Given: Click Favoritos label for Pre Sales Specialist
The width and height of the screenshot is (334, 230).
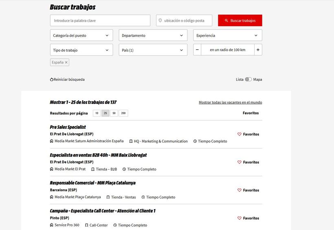Looking at the screenshot, I should click(x=251, y=134).
